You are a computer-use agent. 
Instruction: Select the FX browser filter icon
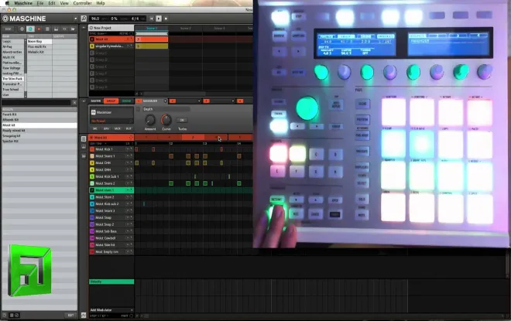coord(64,29)
